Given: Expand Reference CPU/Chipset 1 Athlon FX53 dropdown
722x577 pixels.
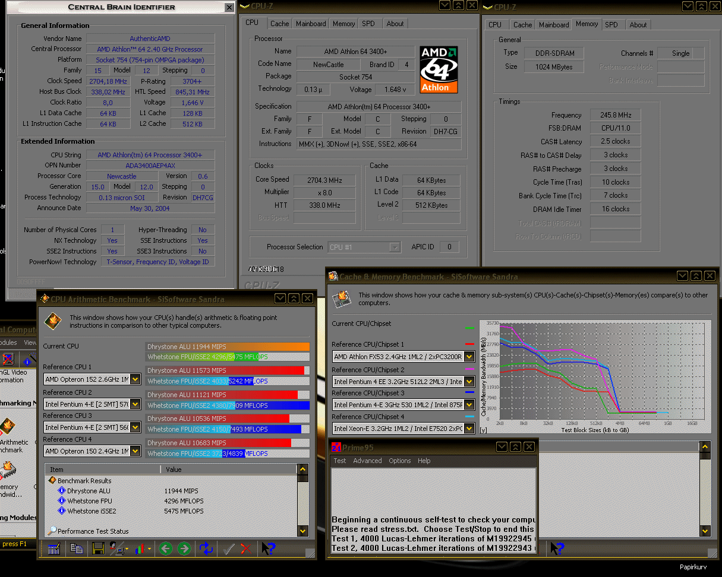Looking at the screenshot, I should click(x=469, y=357).
